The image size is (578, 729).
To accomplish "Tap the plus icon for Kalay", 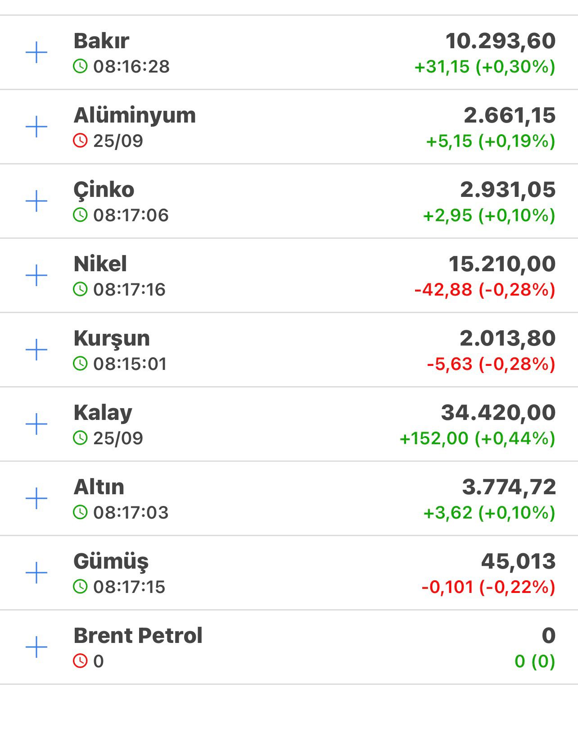I will (x=36, y=424).
